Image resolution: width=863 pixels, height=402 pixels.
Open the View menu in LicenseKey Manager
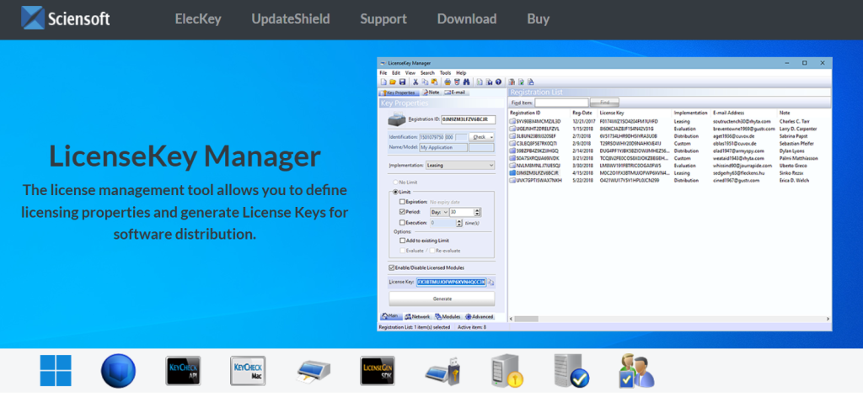coord(410,72)
